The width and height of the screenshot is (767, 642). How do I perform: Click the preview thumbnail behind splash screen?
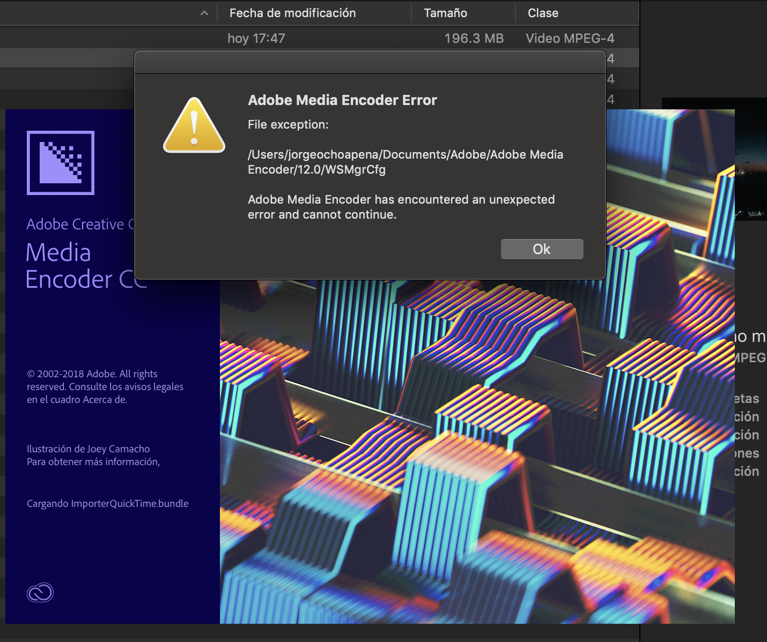click(751, 158)
